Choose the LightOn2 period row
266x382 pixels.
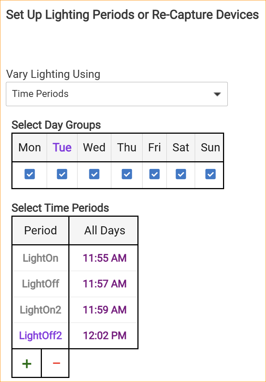pyautogui.click(x=40, y=310)
